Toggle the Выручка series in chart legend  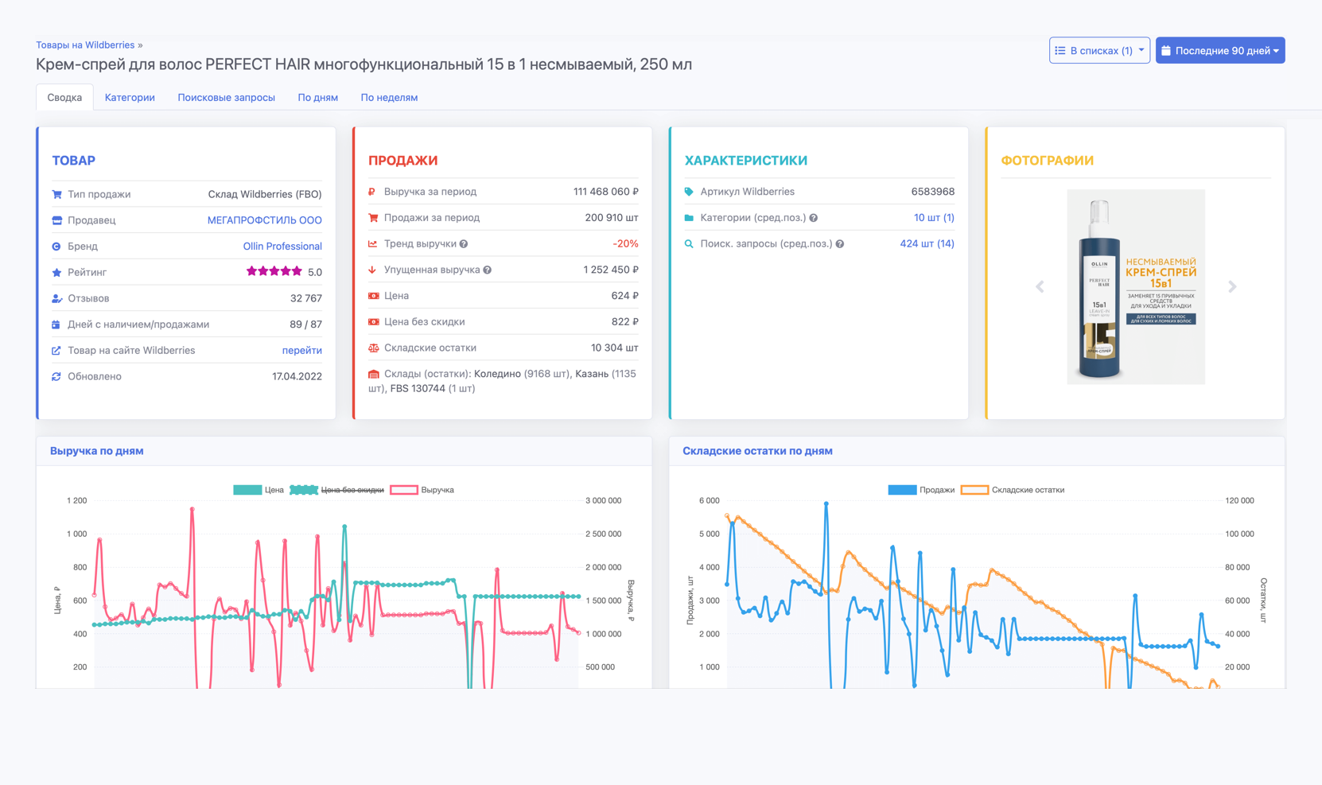click(422, 490)
